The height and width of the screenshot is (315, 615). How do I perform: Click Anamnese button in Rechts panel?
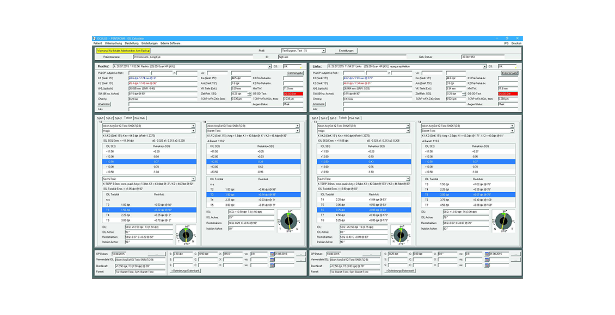[x=104, y=104]
